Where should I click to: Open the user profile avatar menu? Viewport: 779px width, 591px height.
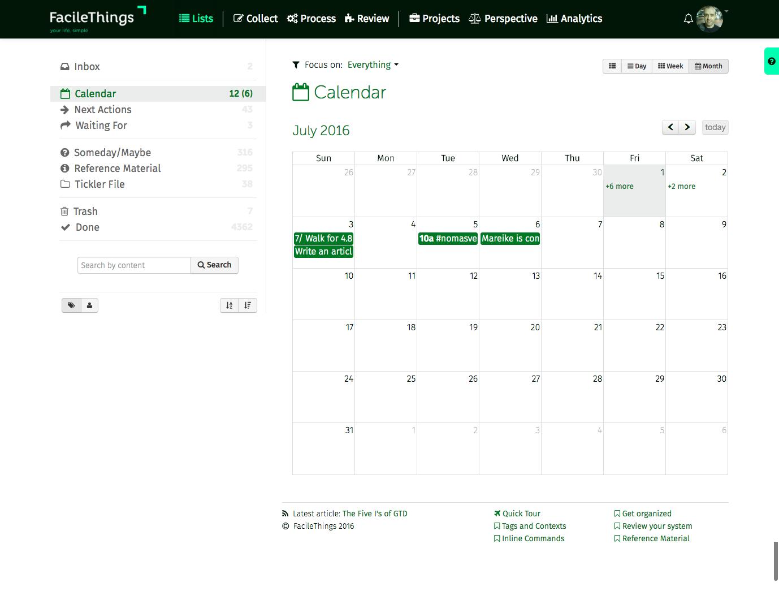point(710,19)
